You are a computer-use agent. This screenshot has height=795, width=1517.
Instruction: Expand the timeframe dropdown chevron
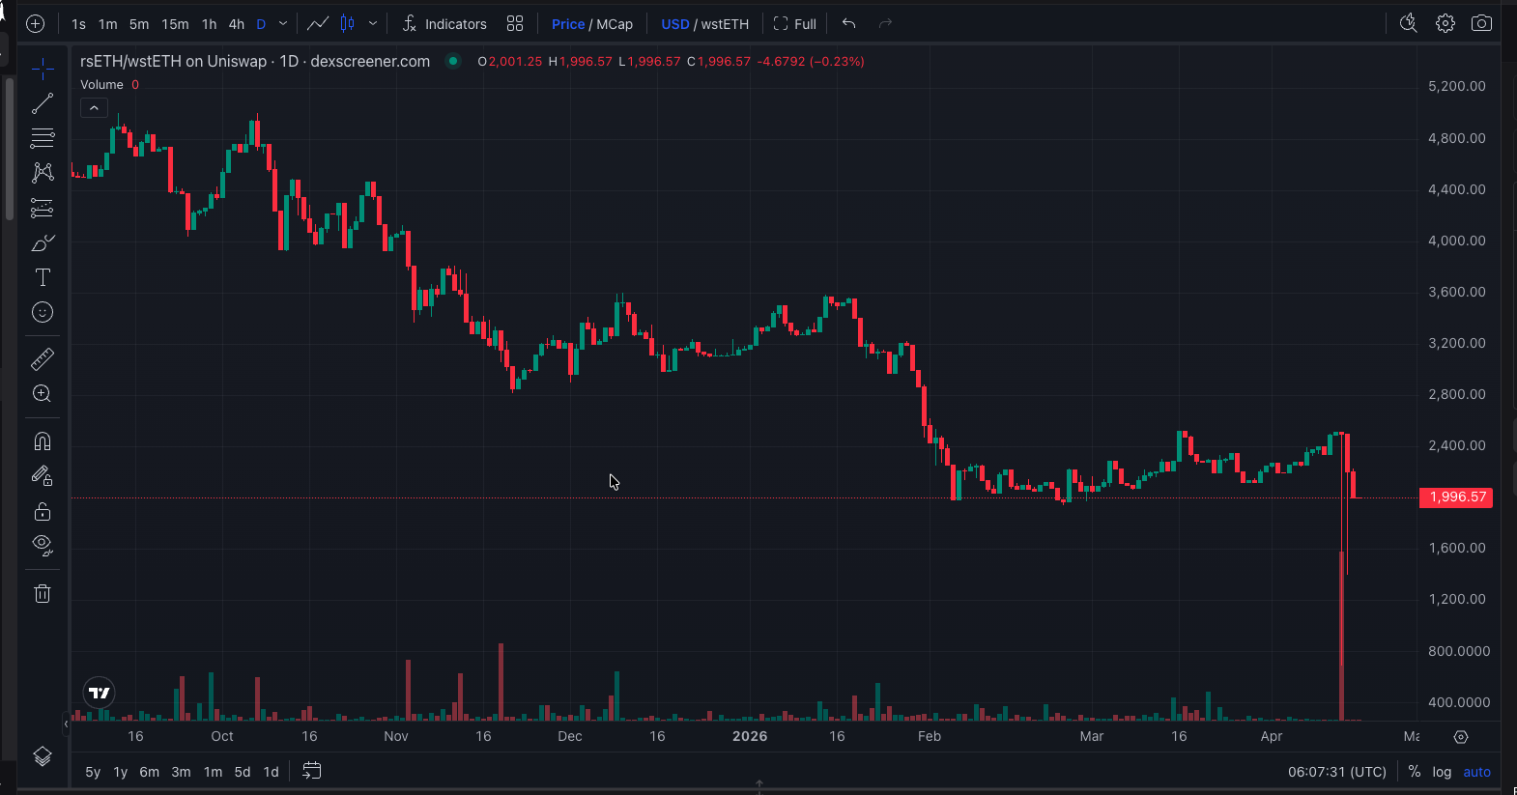click(281, 23)
